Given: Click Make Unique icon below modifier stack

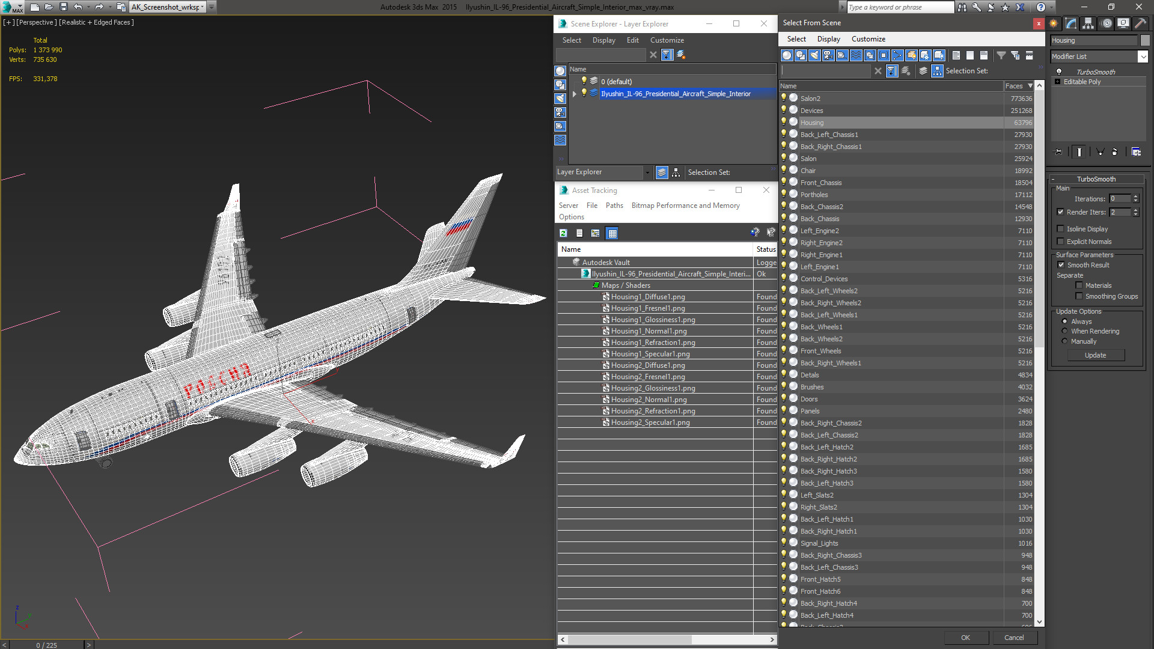Looking at the screenshot, I should coord(1100,152).
